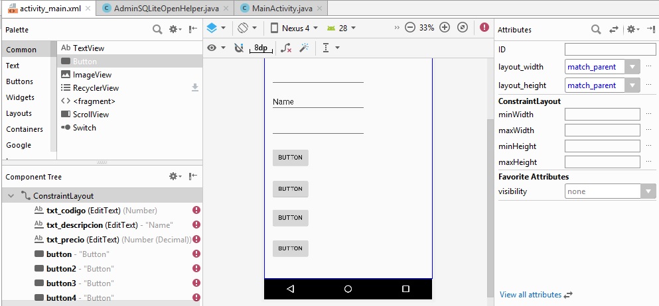This screenshot has height=306, width=659.
Task: Click the red warnings and errors icon in toolbar
Action: coord(484,28)
